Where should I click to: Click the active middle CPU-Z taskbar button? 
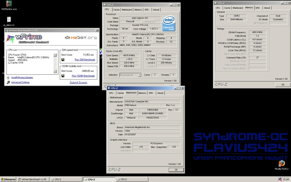99,179
